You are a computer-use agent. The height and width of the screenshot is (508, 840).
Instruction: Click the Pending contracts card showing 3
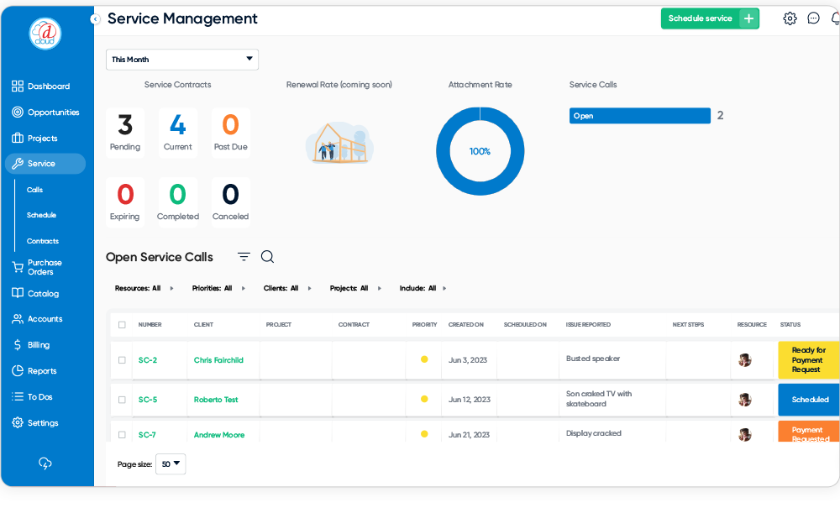(x=125, y=133)
